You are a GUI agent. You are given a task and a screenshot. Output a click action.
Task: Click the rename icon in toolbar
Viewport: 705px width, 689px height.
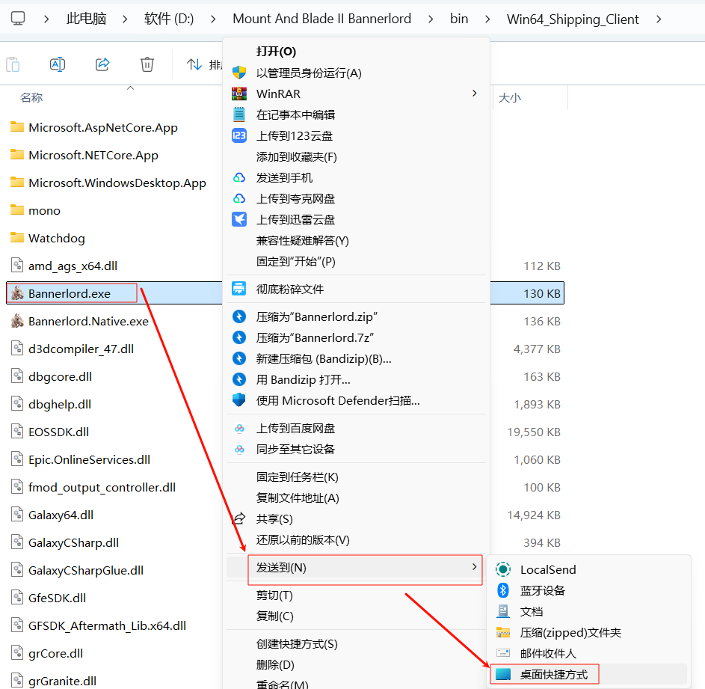point(58,64)
